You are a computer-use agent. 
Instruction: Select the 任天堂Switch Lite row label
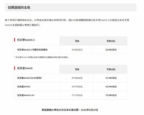(x=26, y=95)
